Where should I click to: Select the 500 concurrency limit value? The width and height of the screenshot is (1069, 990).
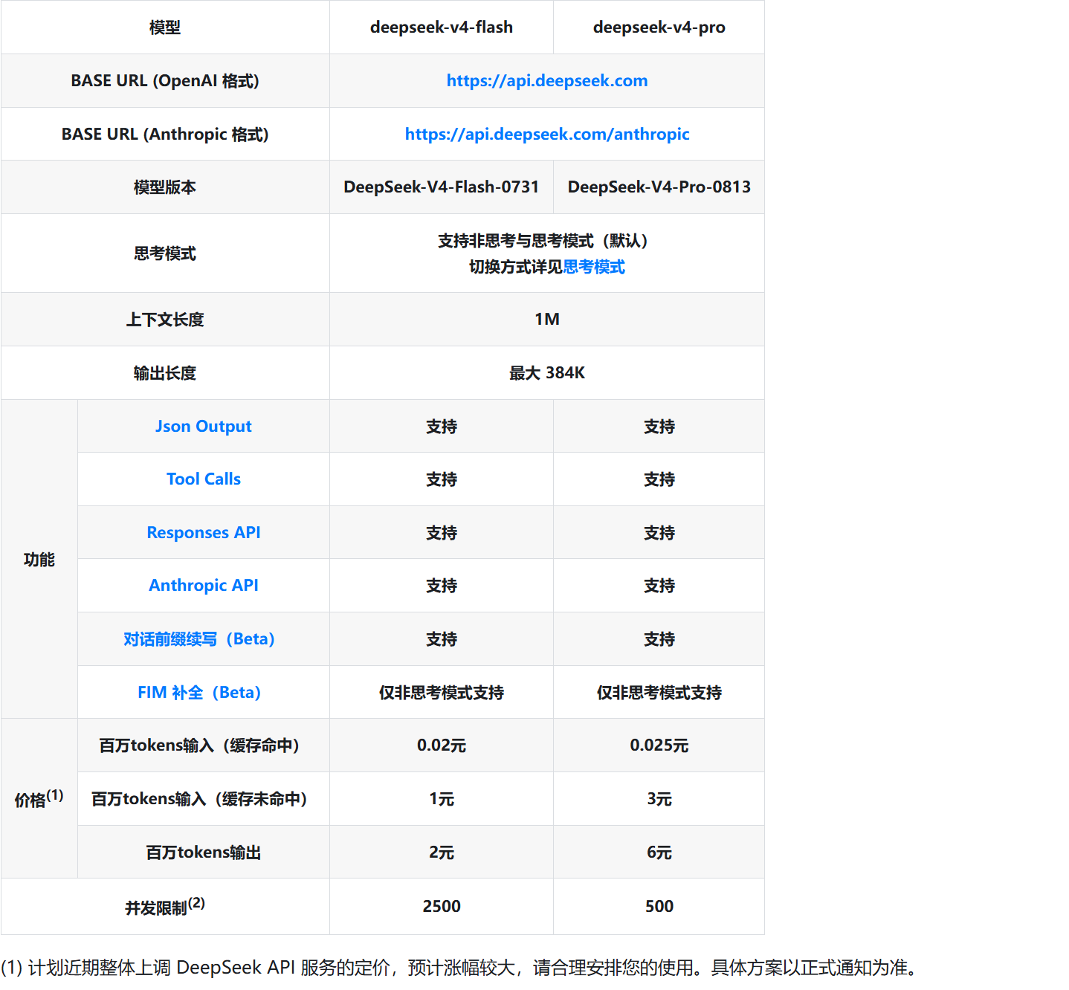click(659, 906)
